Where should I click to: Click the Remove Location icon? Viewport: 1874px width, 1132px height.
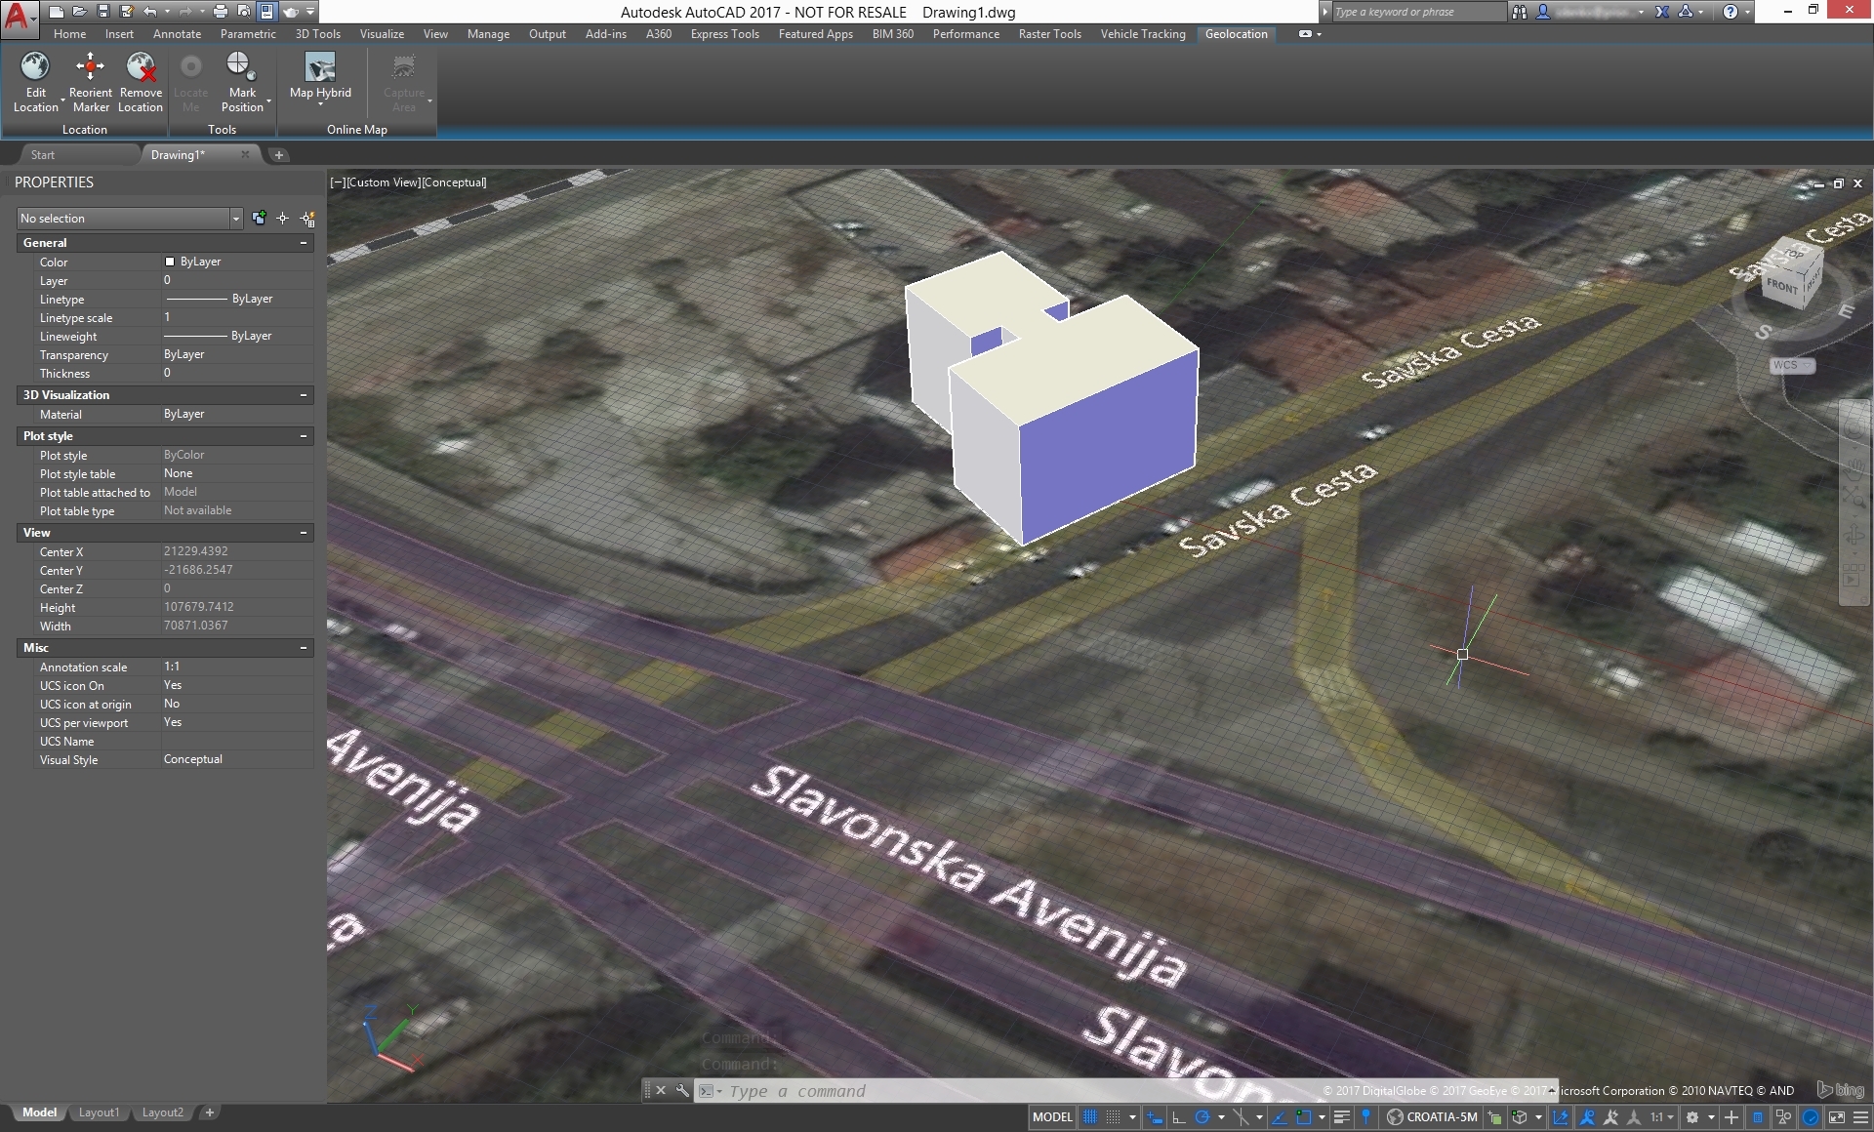pyautogui.click(x=141, y=67)
